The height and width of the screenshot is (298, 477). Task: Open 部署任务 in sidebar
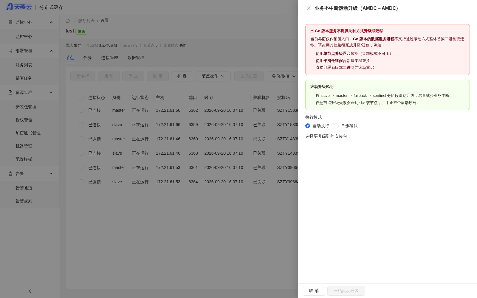[x=30, y=78]
